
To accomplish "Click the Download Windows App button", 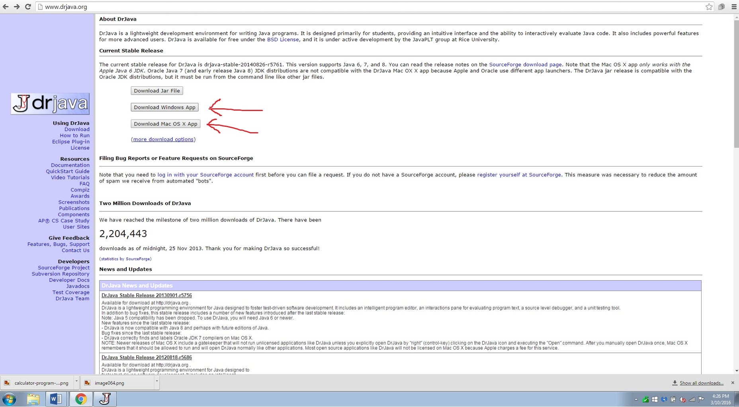I will [164, 107].
